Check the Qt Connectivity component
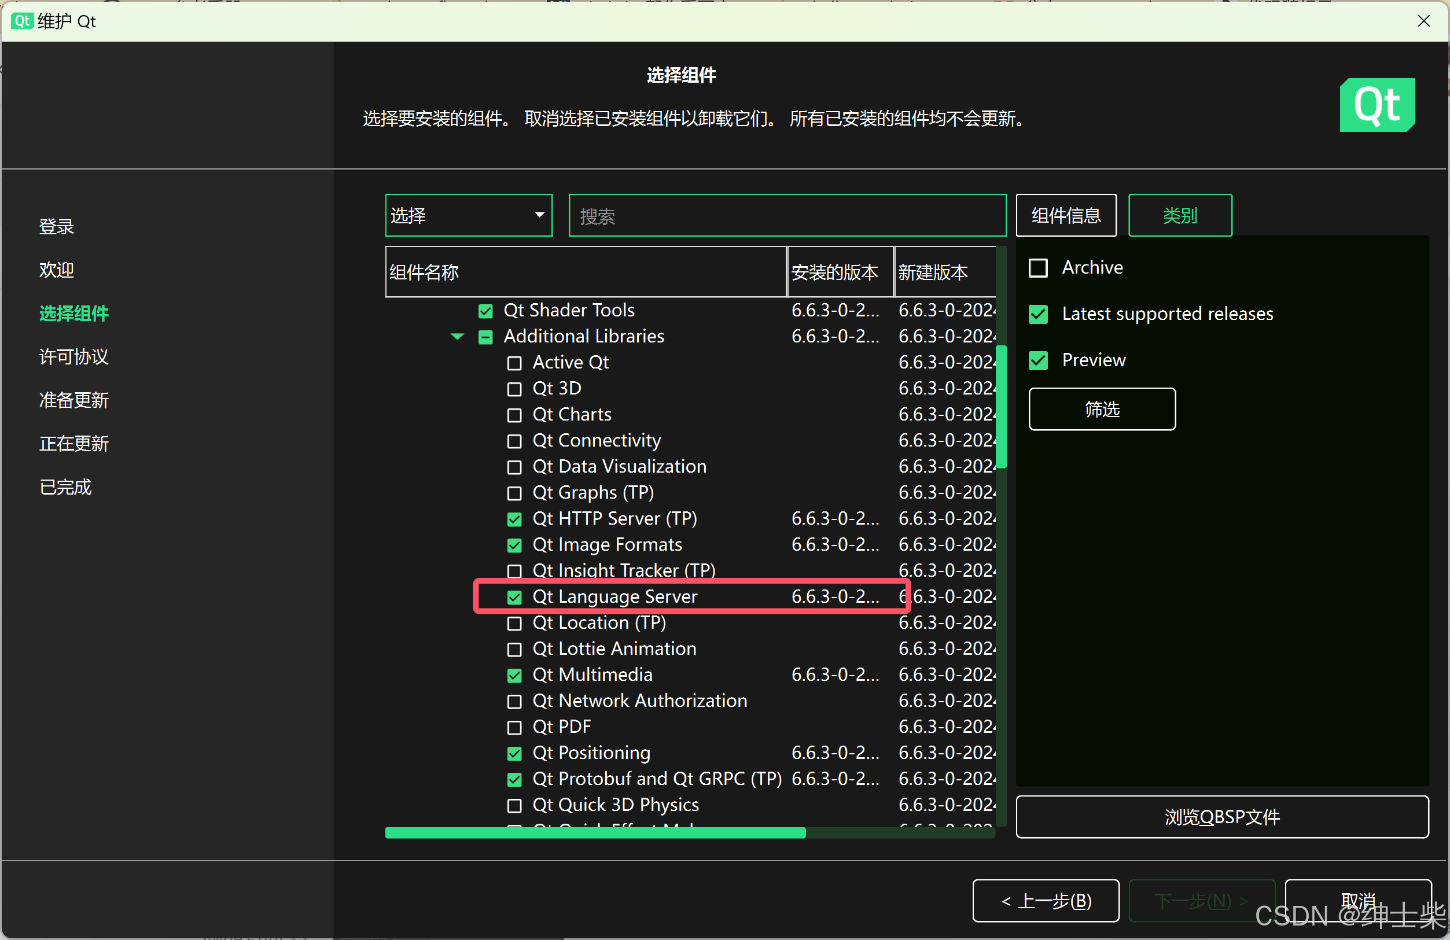Image resolution: width=1450 pixels, height=940 pixels. (x=514, y=440)
